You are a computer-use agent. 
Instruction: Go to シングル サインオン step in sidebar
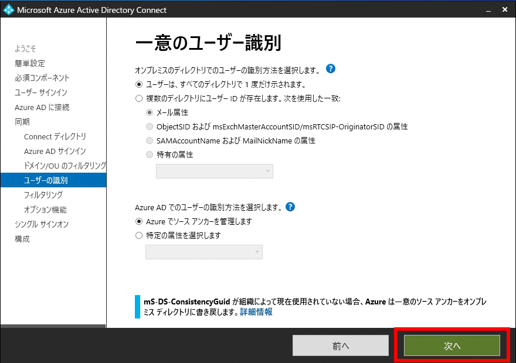tap(42, 224)
